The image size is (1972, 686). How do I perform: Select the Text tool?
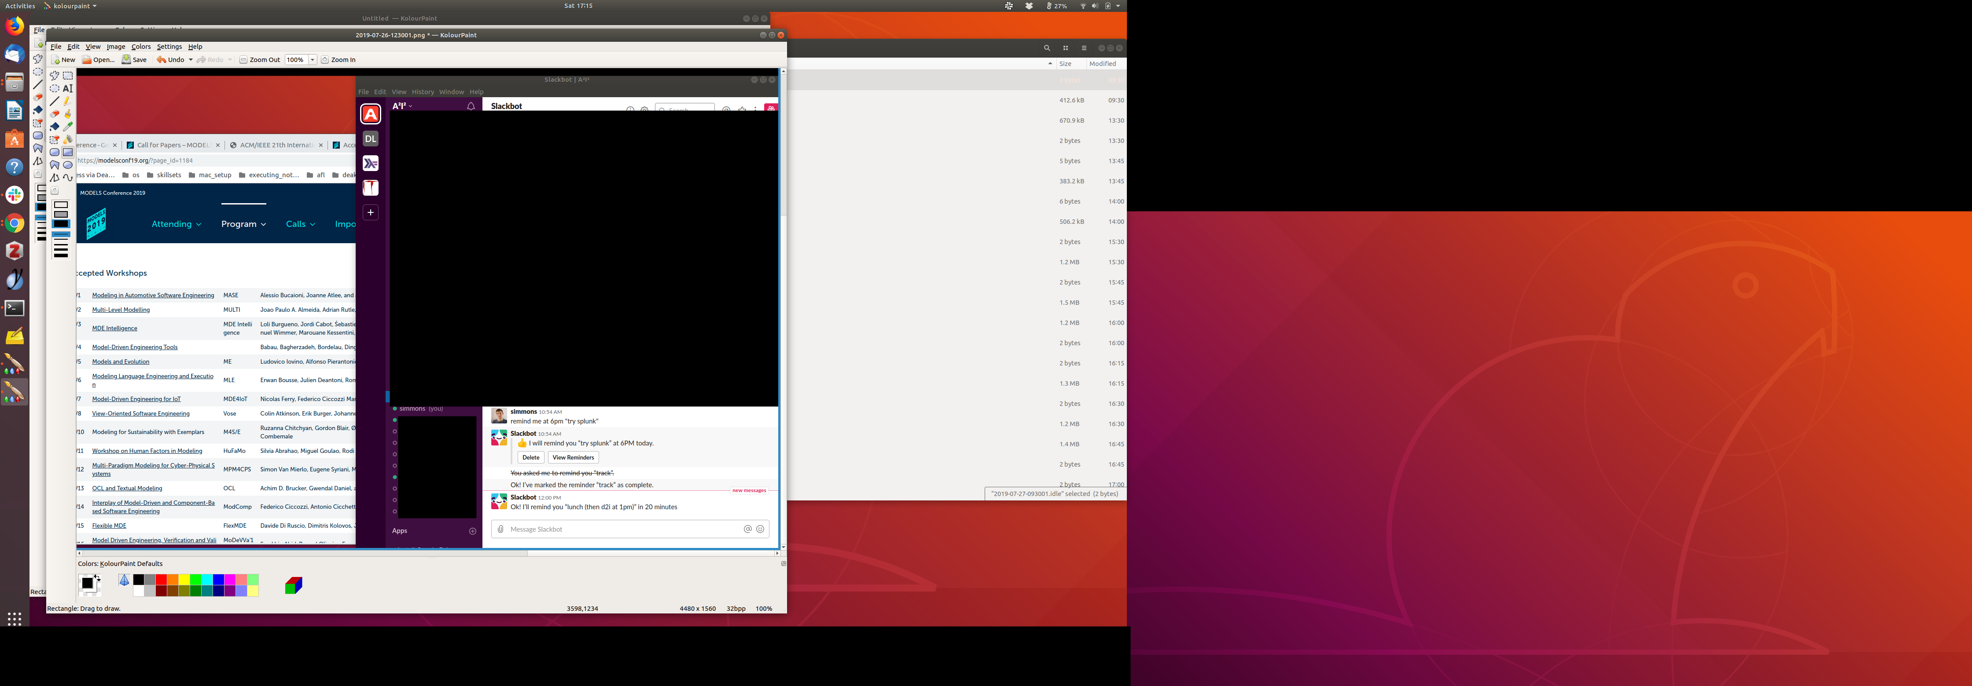point(67,89)
